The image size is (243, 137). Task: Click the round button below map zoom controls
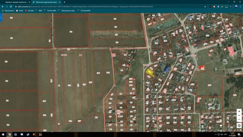(239, 125)
